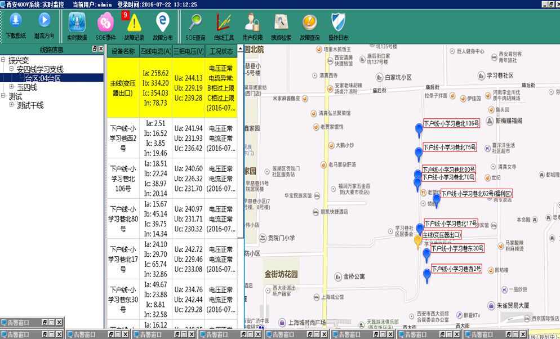Click map label 下户线-小学习巷北80号
Image resolution: width=560 pixels, height=339 pixels.
pyautogui.click(x=448, y=169)
